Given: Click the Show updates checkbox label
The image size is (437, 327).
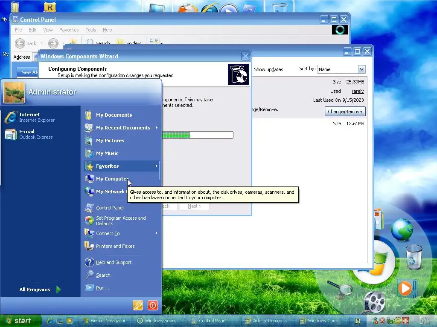Looking at the screenshot, I should point(268,69).
